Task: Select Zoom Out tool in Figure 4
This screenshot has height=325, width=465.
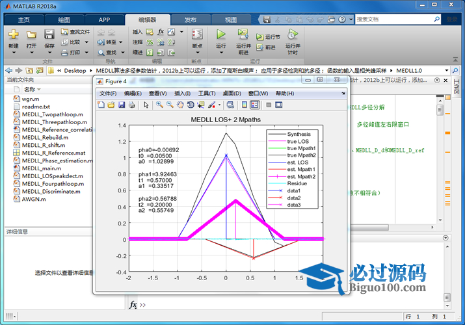Action: coord(170,105)
